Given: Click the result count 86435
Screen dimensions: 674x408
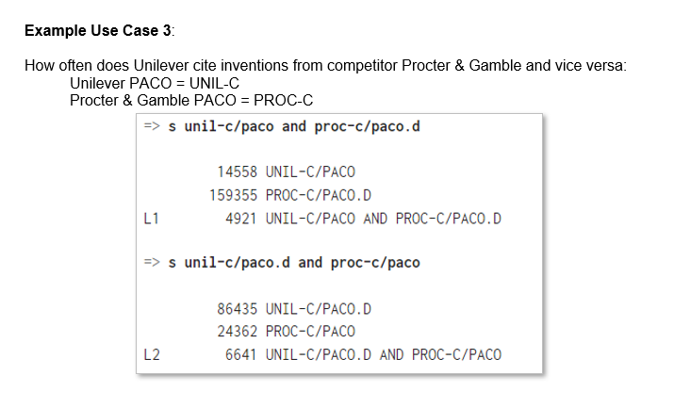Looking at the screenshot, I should 238,308.
